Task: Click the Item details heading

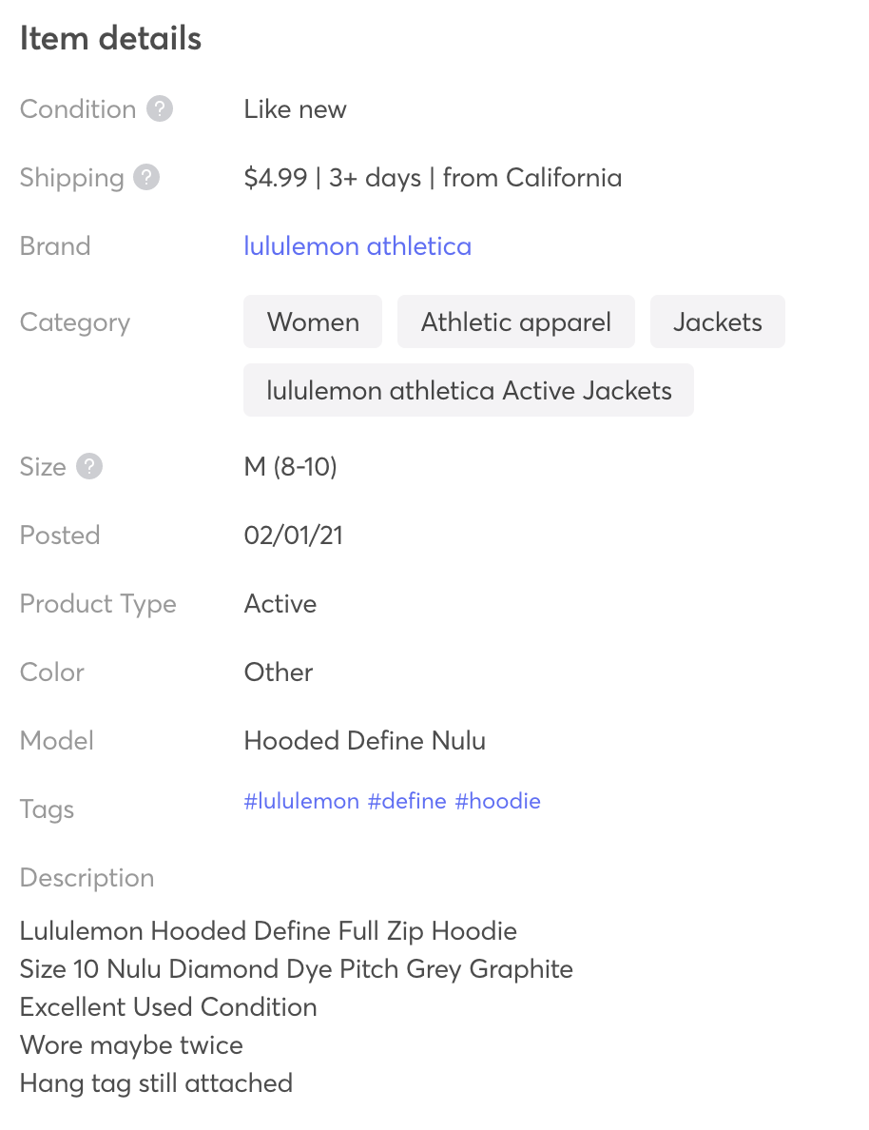Action: pyautogui.click(x=110, y=38)
